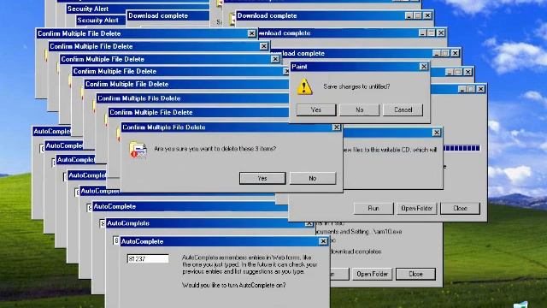547x308 pixels.
Task: Close the writable CD files dialog
Action: 437,133
